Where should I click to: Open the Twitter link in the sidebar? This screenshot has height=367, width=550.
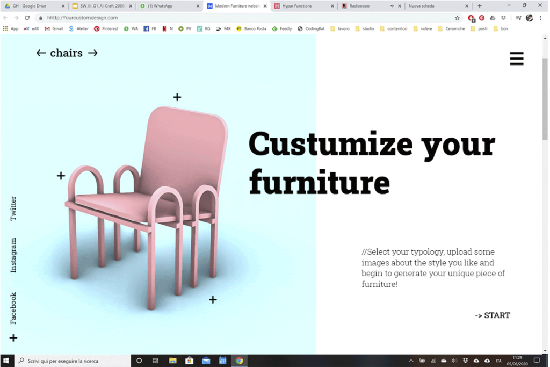pyautogui.click(x=13, y=208)
